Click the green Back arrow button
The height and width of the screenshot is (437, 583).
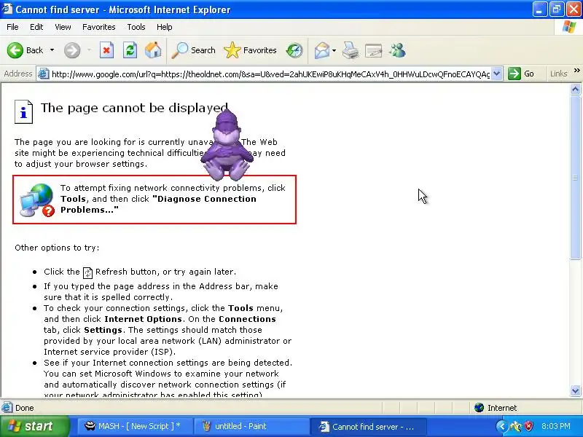(x=15, y=50)
